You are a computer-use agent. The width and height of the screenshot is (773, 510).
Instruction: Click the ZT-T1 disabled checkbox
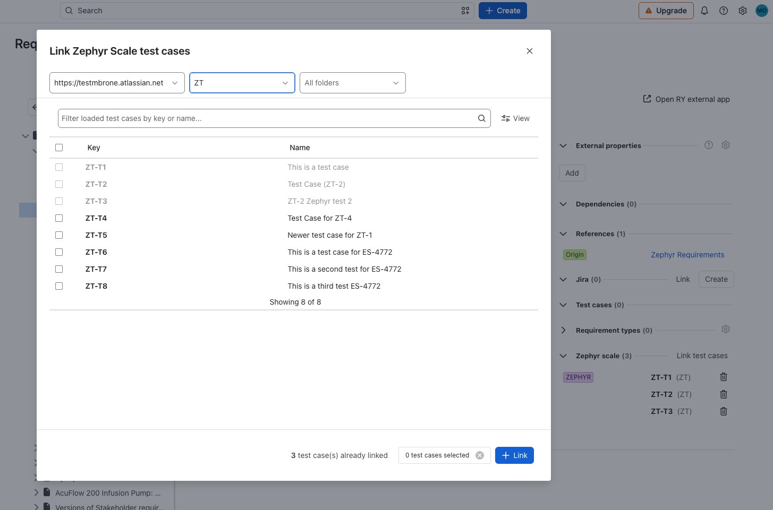pos(59,167)
